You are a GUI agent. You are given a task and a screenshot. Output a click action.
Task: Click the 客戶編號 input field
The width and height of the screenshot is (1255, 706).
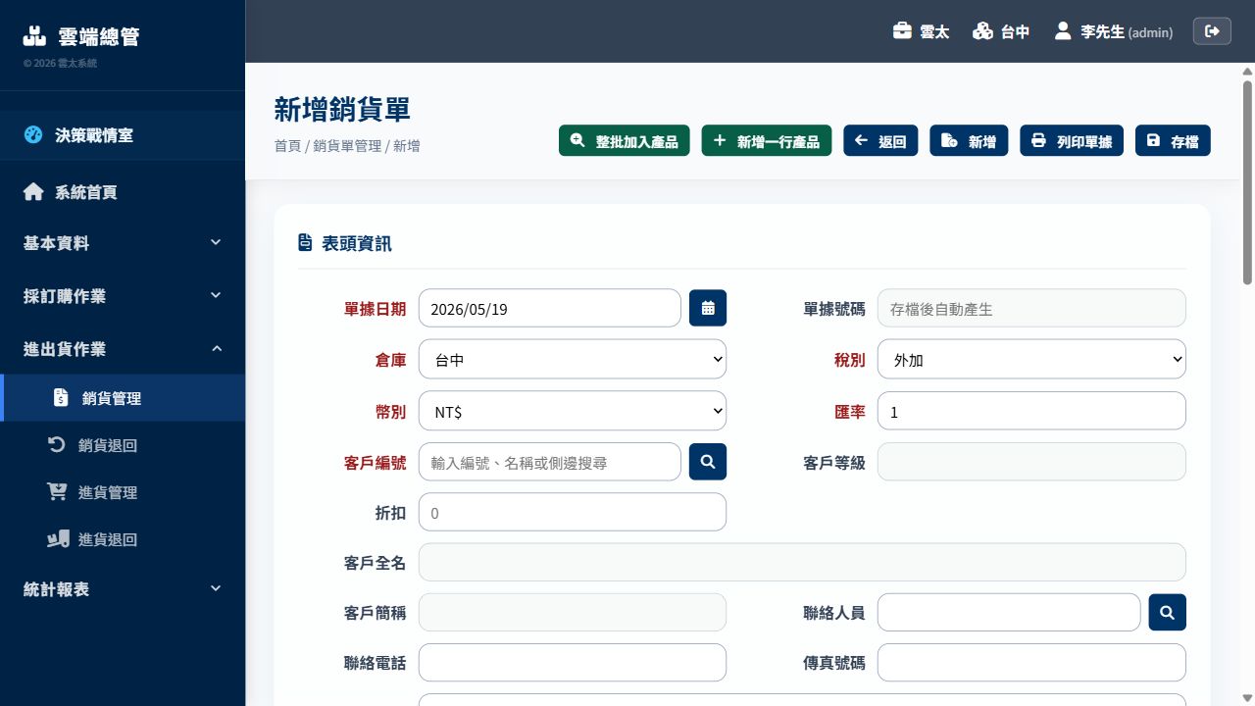(x=550, y=462)
